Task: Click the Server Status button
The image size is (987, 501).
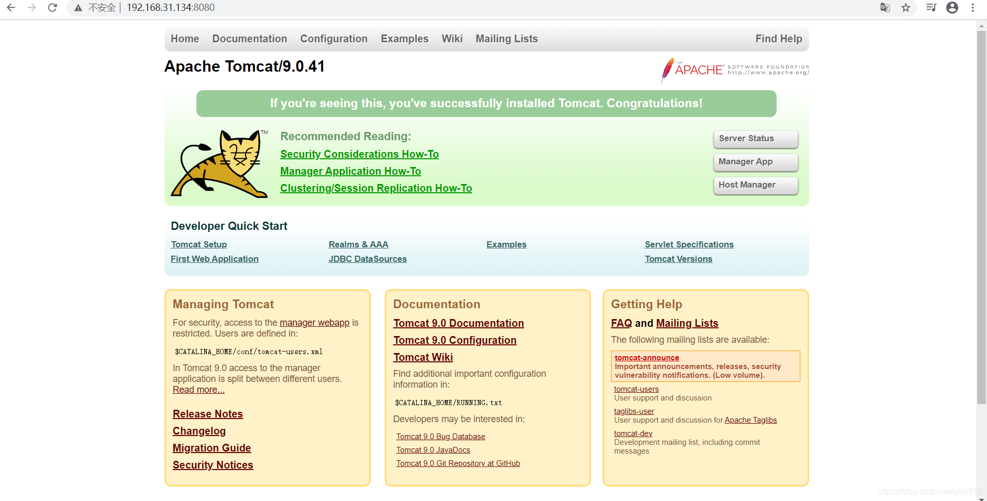Action: pyautogui.click(x=755, y=139)
